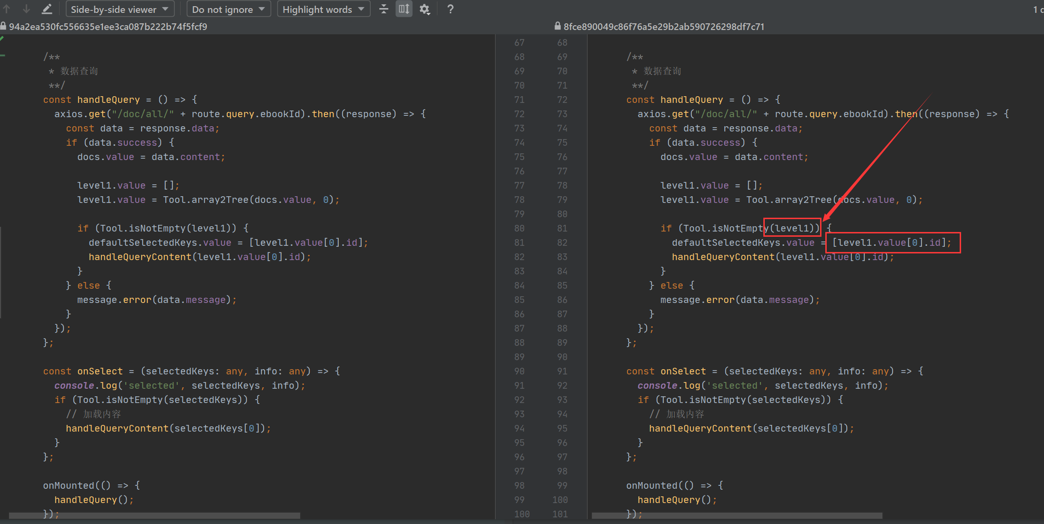1044x524 pixels.
Task: Toggle synchronize scrolling button
Action: tap(404, 9)
